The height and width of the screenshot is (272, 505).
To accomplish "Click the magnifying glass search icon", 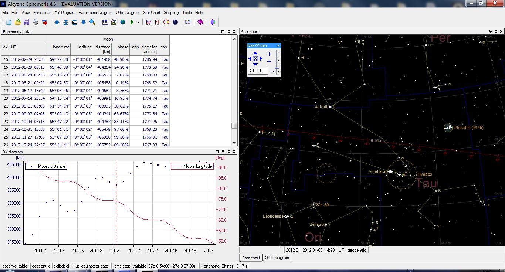I will pyautogui.click(x=92, y=22).
